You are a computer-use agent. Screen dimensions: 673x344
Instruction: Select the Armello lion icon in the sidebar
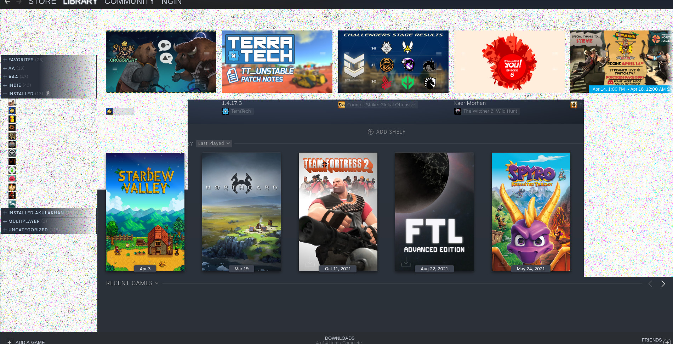(12, 111)
